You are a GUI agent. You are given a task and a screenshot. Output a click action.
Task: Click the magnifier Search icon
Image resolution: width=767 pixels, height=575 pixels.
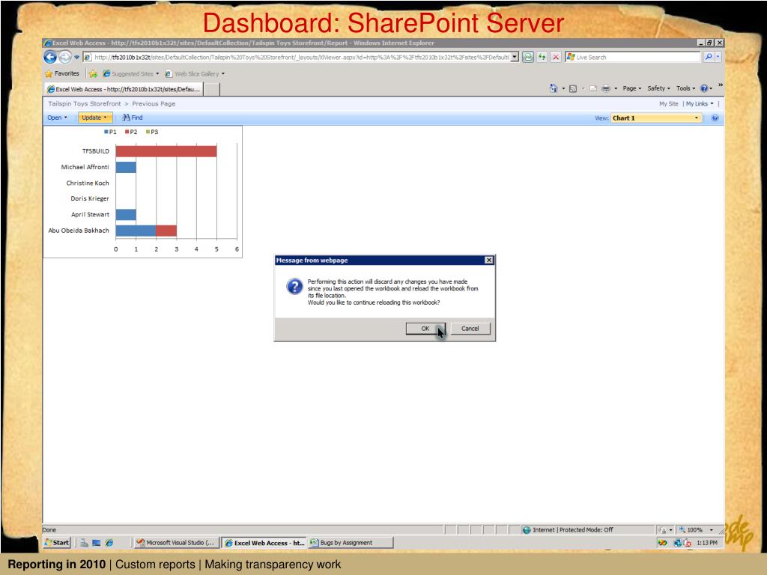[709, 57]
